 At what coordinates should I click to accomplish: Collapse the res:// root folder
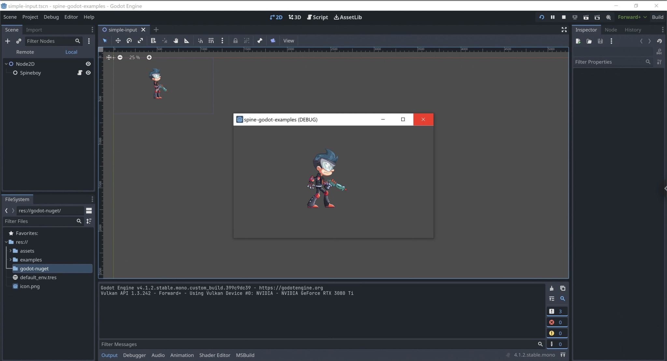click(x=6, y=242)
